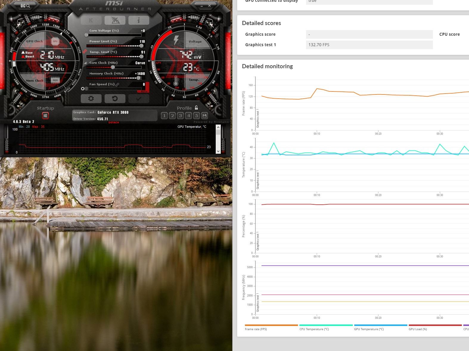The height and width of the screenshot is (351, 469).
Task: Click the Detailed scores heading
Action: pyautogui.click(x=261, y=23)
